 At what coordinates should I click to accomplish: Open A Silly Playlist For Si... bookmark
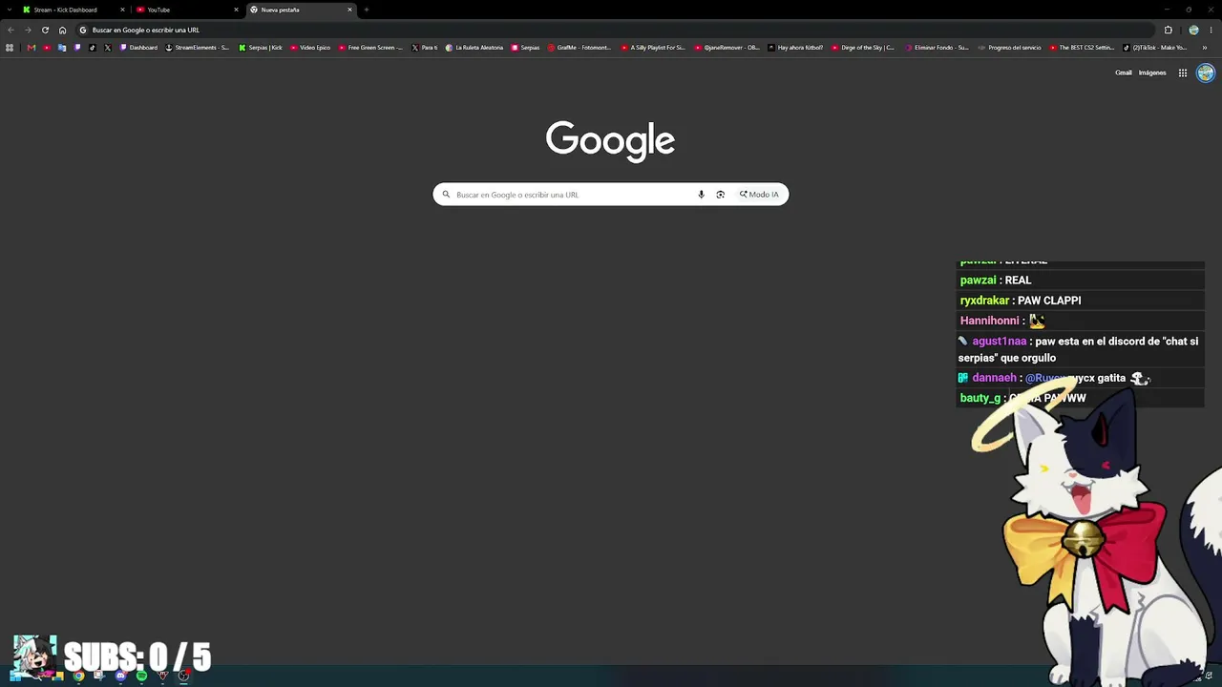653,48
